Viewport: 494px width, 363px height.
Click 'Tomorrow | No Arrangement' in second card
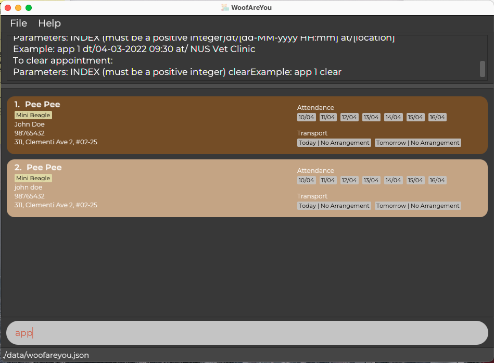point(418,206)
